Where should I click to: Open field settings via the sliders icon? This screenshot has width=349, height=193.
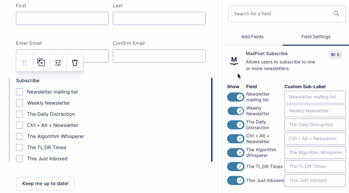[x=58, y=63]
